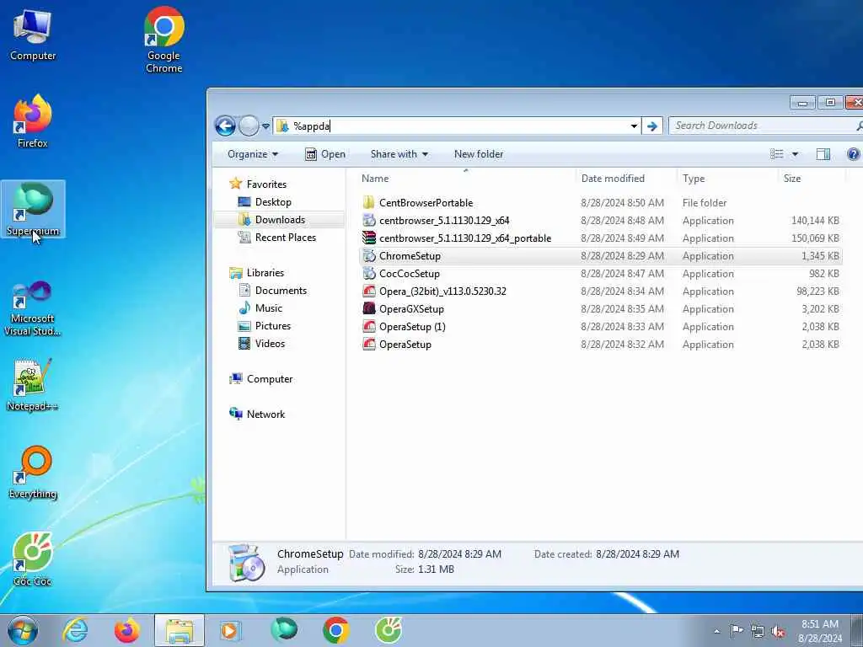Select the OperaSetup file dated 8:32 AM
This screenshot has height=647, width=863.
coord(601,345)
